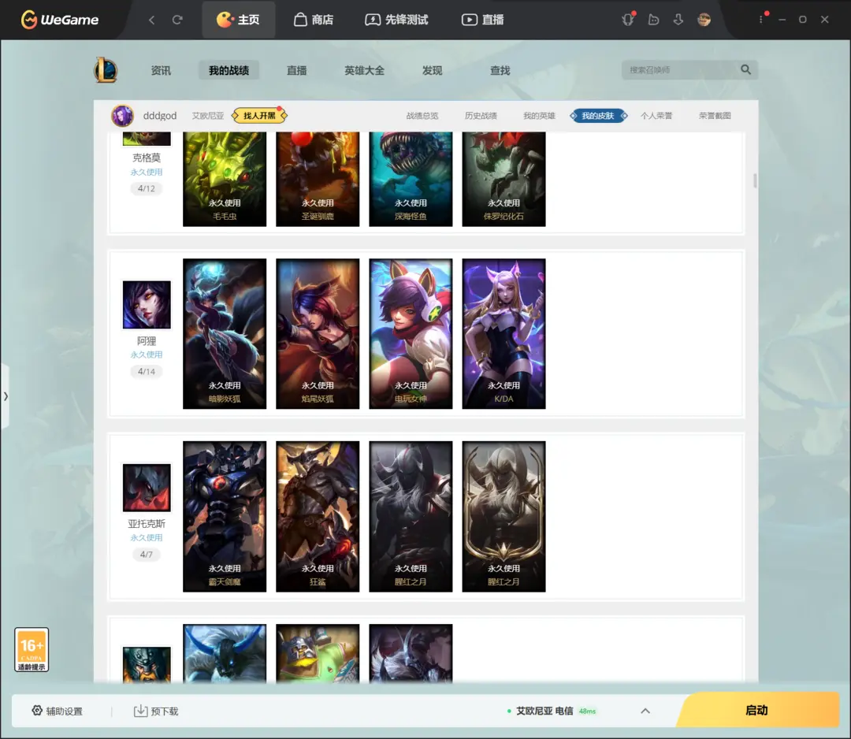Screen dimensions: 851x739
Task: Select the 我的战绩 section
Action: click(229, 71)
